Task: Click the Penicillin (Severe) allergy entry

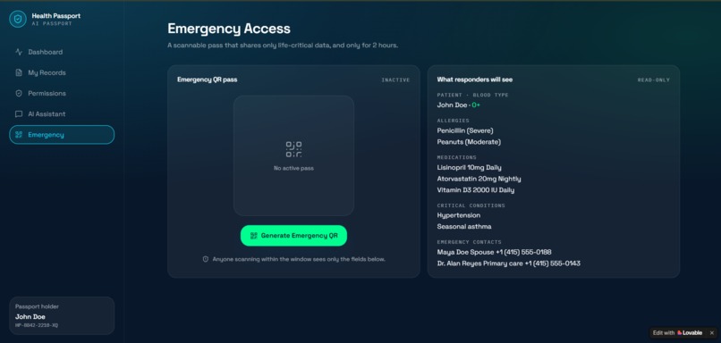Action: pos(465,131)
